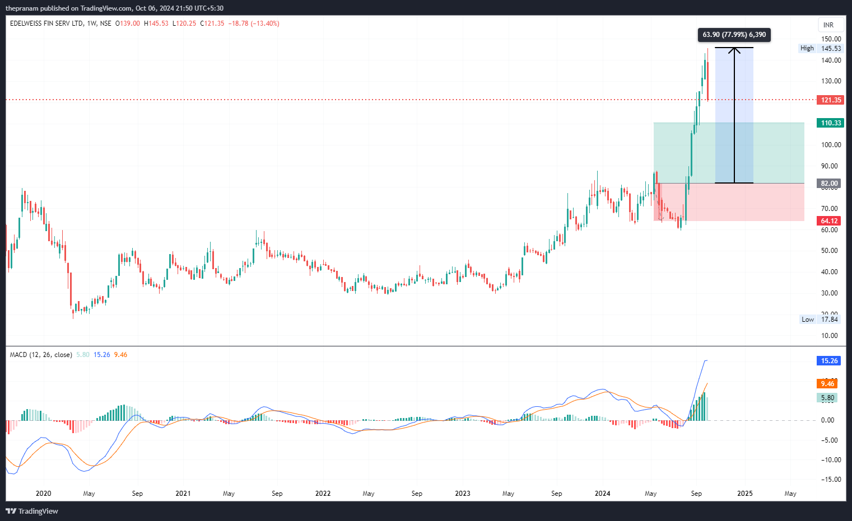Click the 2025 label on the time axis

click(x=745, y=494)
